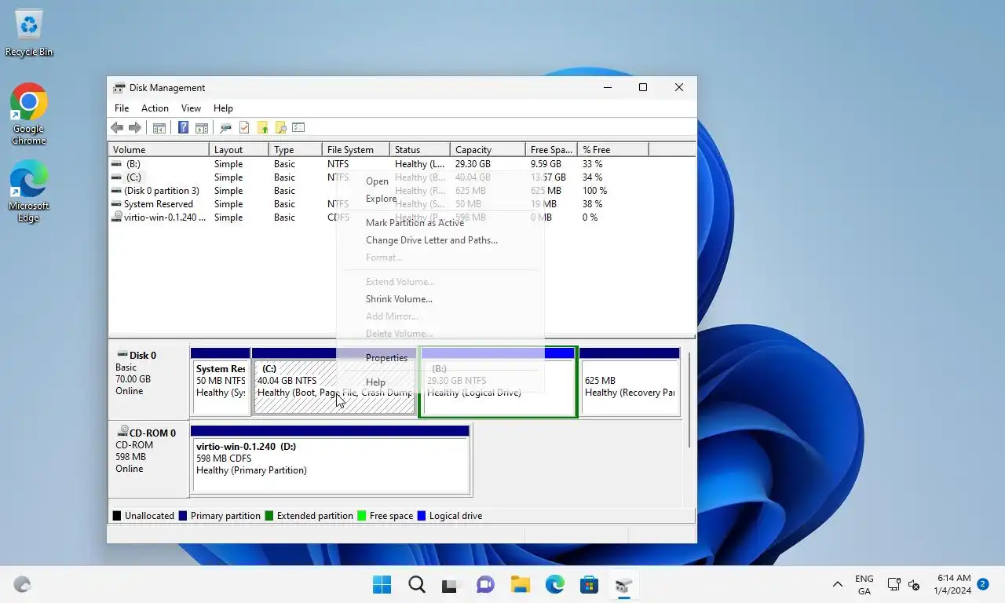
Task: Launch Microsoft Edge from taskbar
Action: pos(555,585)
